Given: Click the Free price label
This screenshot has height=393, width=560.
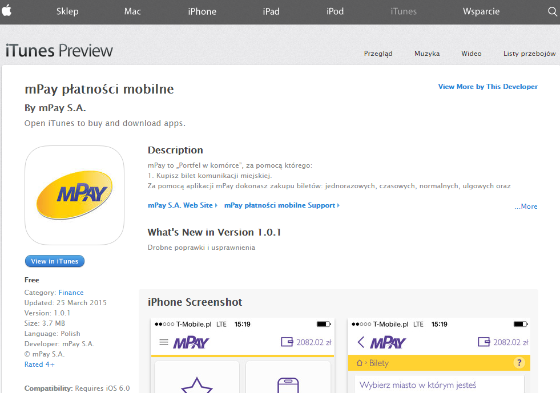Looking at the screenshot, I should point(32,280).
